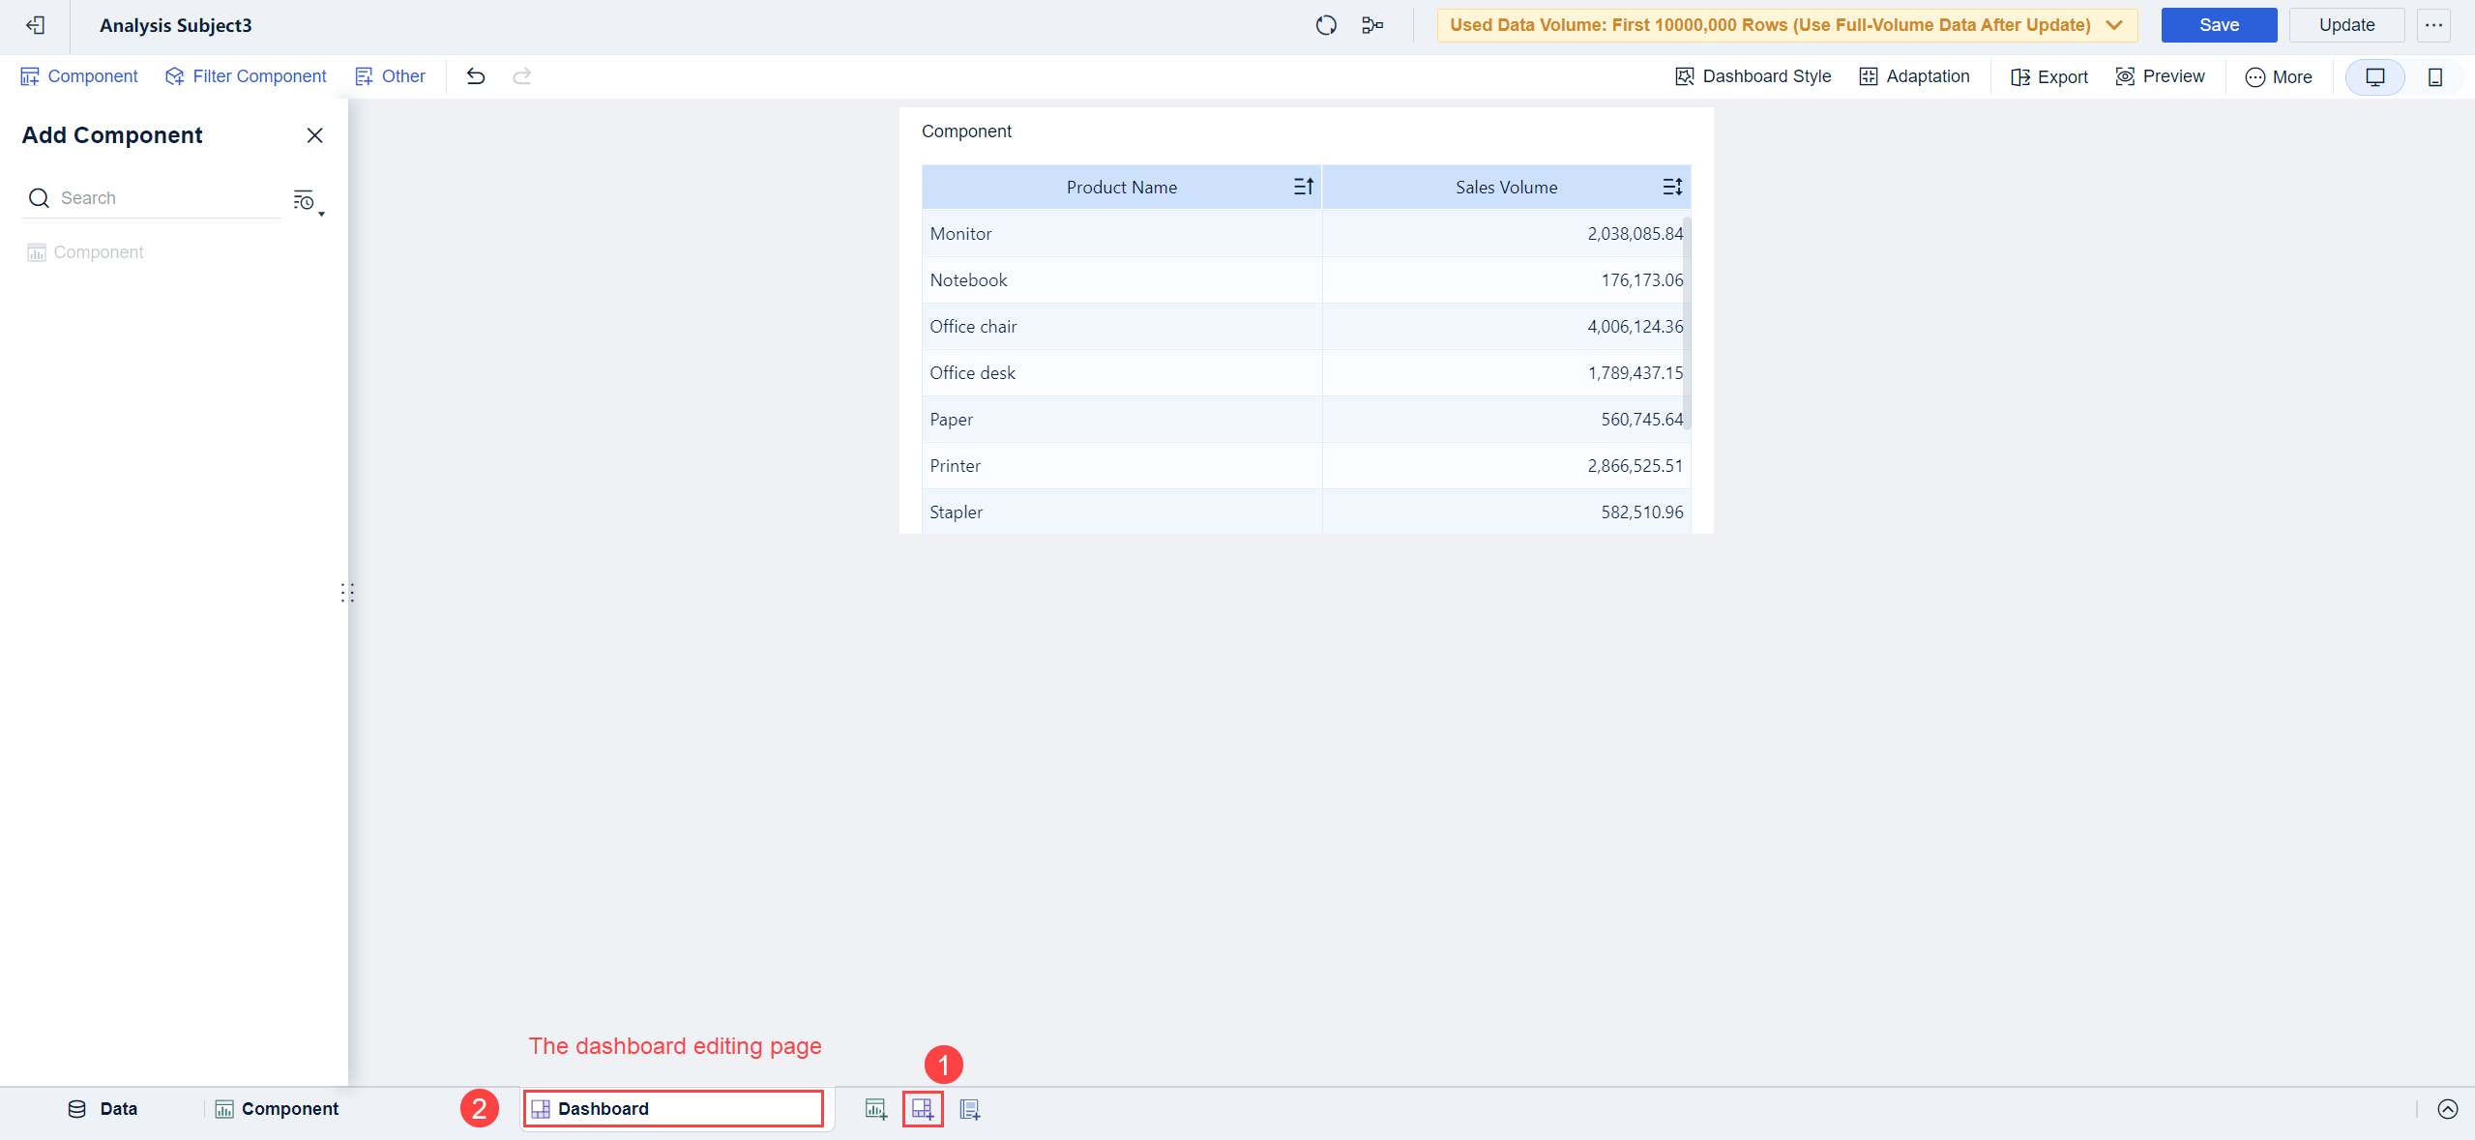The width and height of the screenshot is (2475, 1140).
Task: Switch to the Data tab
Action: (103, 1109)
